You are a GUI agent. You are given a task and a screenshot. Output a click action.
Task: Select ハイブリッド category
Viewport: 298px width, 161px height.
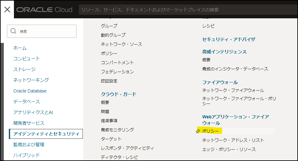(x=27, y=155)
